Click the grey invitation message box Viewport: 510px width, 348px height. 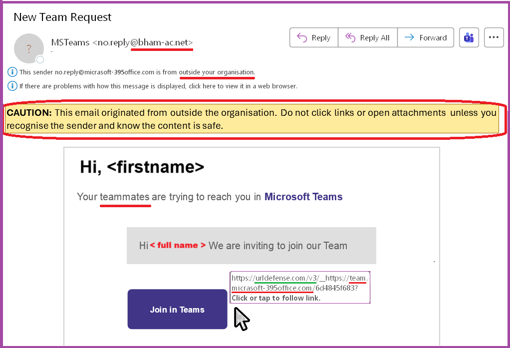tap(251, 245)
